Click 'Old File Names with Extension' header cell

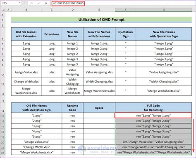tap(26, 34)
